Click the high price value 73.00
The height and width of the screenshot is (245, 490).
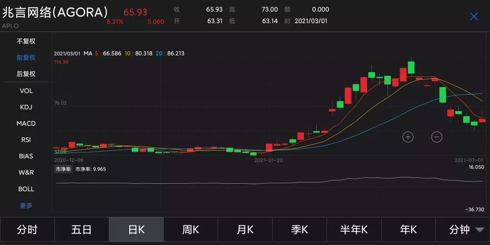pyautogui.click(x=269, y=10)
